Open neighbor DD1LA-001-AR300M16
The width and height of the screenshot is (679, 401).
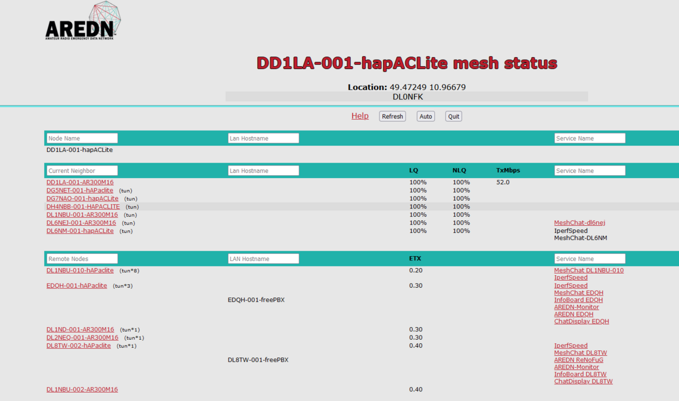[x=80, y=182]
